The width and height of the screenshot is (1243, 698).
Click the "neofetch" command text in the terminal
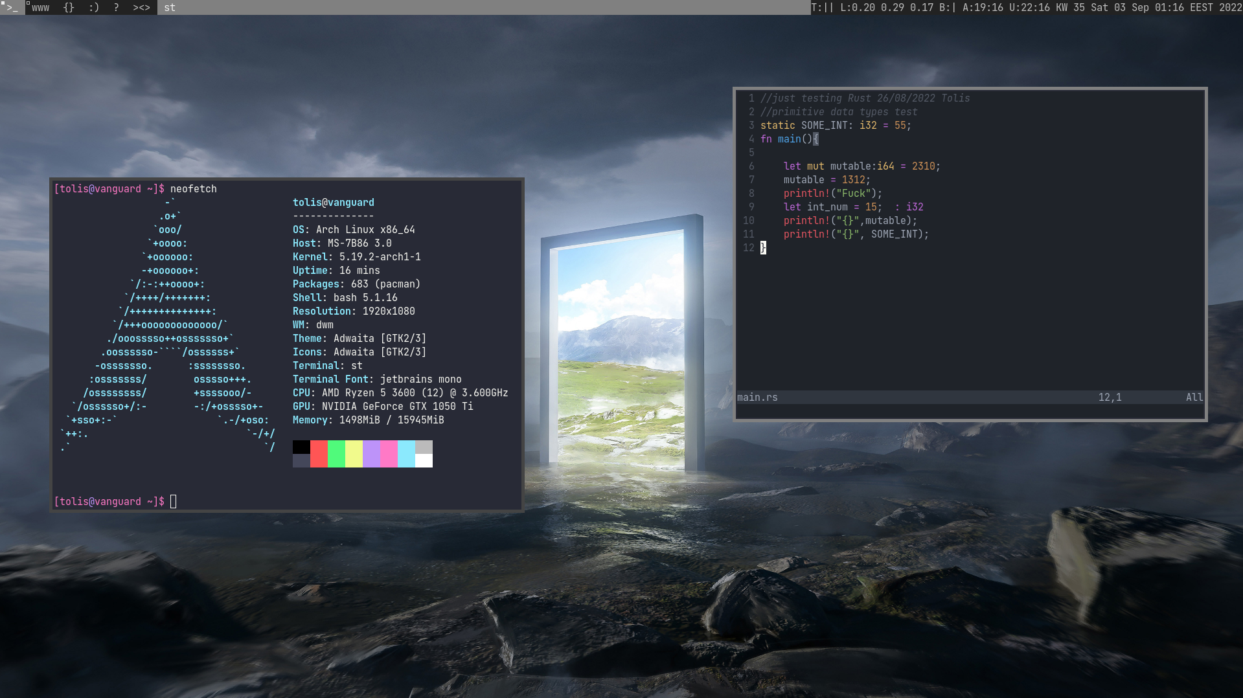pos(194,188)
